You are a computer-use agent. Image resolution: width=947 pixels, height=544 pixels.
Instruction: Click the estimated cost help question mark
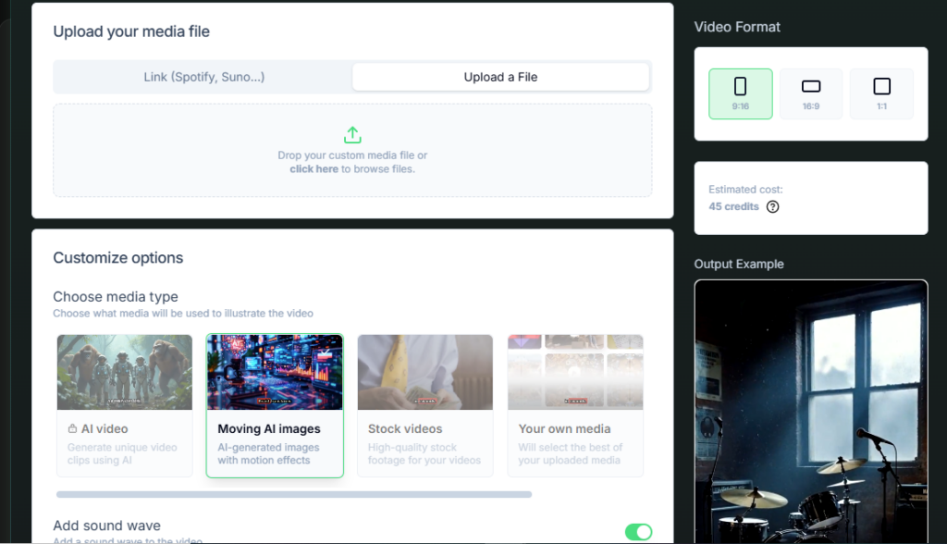point(772,206)
